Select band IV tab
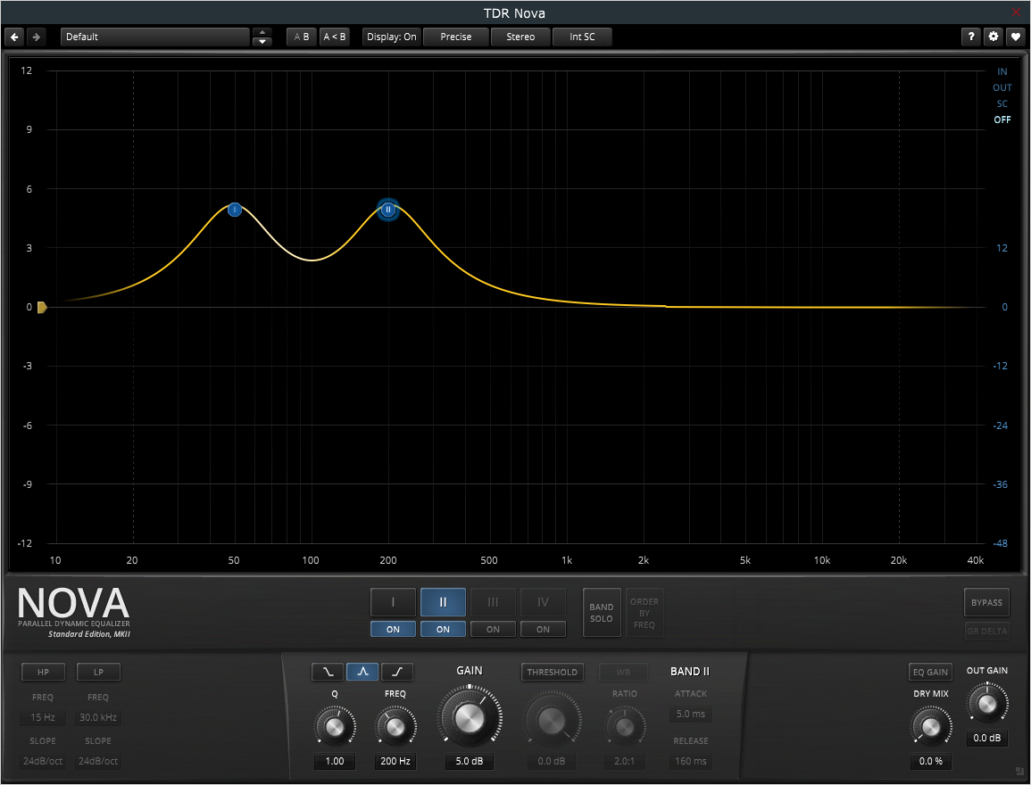Viewport: 1031px width, 785px height. click(543, 602)
